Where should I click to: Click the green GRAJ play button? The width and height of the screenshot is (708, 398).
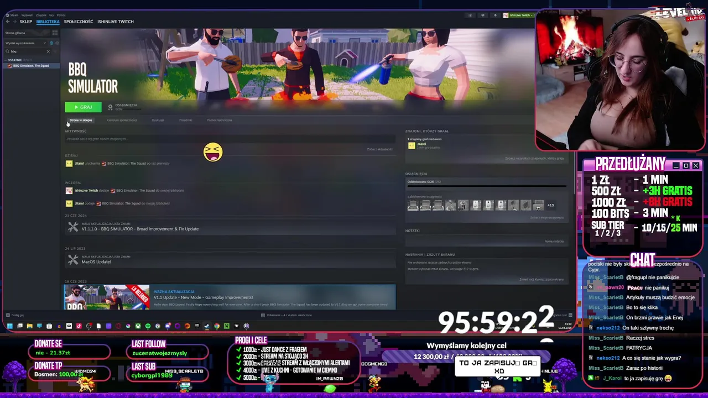(x=83, y=107)
